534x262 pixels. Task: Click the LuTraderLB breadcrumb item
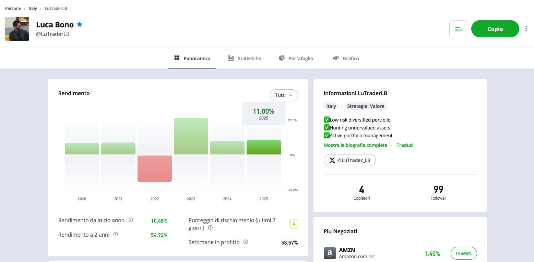coord(56,8)
